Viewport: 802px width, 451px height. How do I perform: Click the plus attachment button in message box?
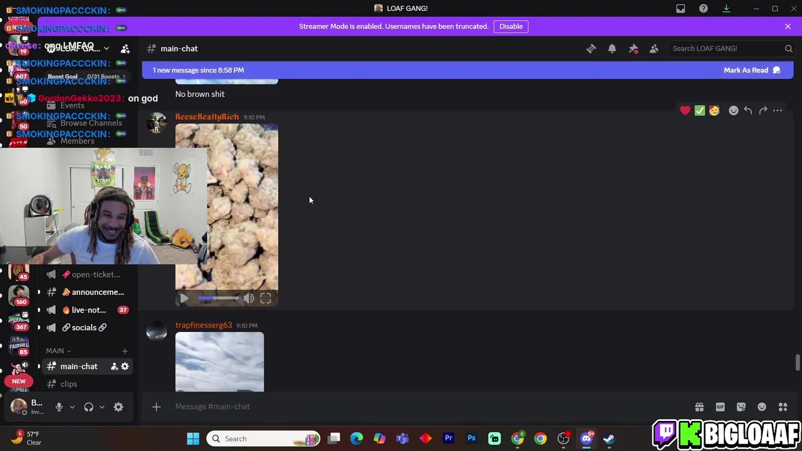(157, 407)
